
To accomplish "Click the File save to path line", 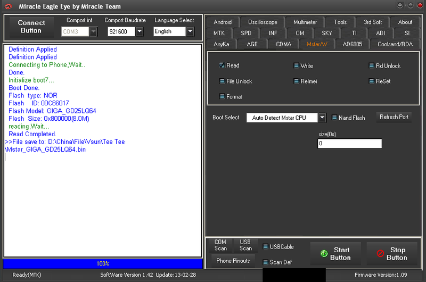I will 65,146.
